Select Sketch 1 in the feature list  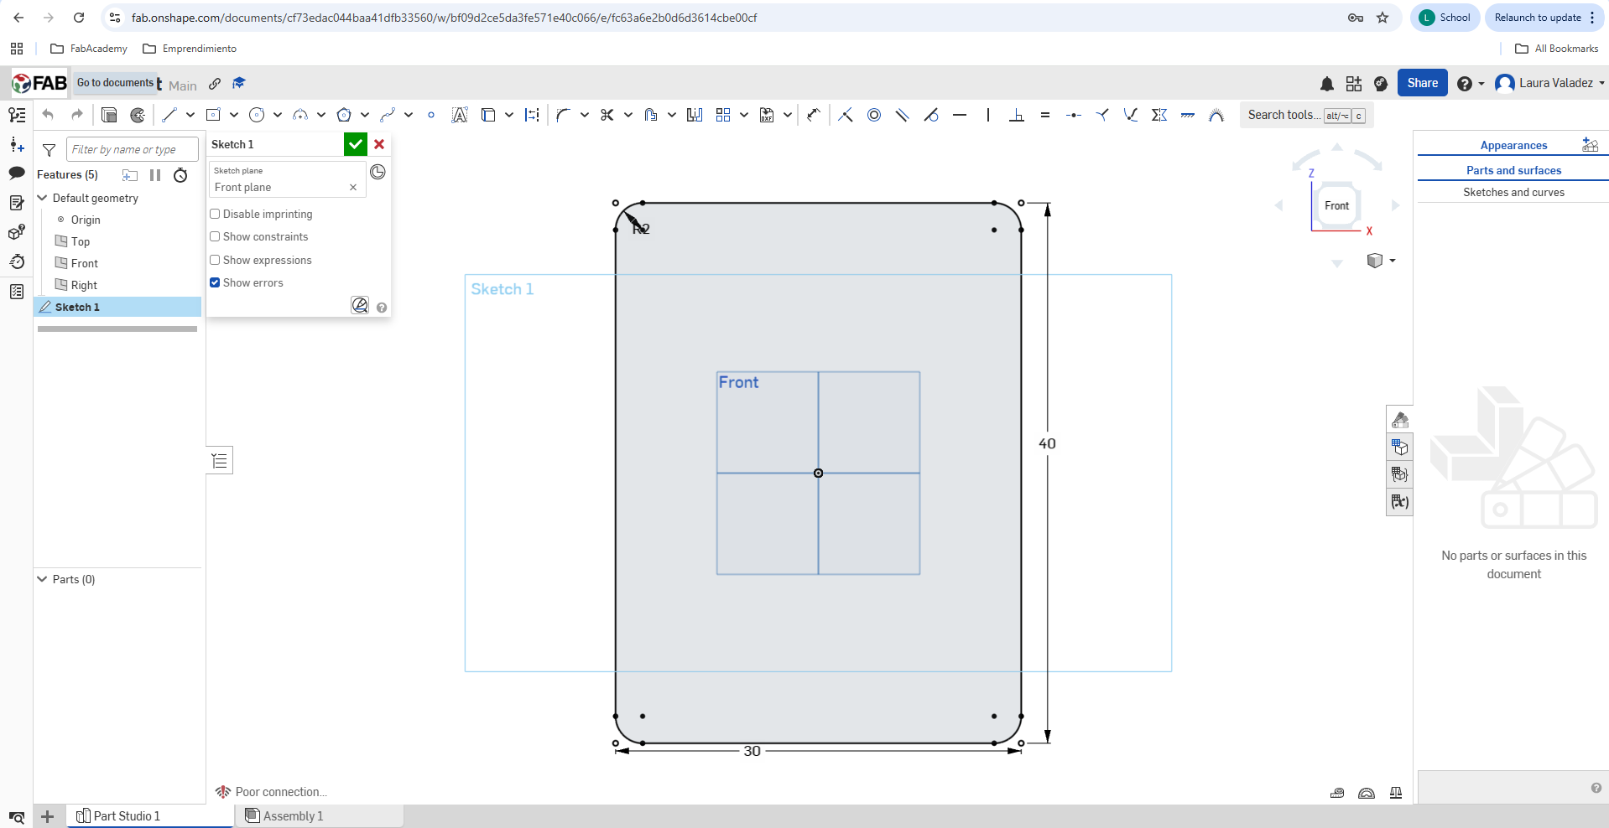[117, 307]
